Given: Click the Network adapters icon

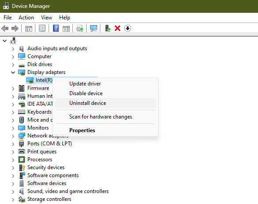Looking at the screenshot, I should [22, 136].
